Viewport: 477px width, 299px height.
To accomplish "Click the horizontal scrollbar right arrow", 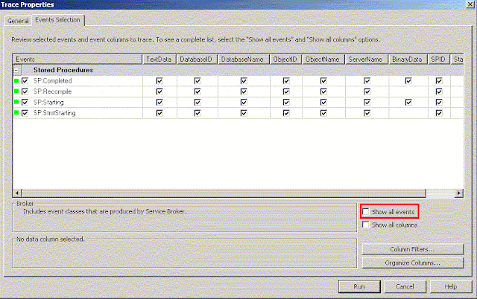I will coord(459,193).
